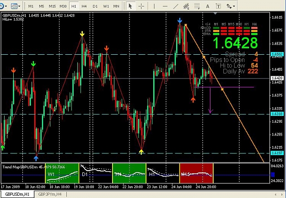
Task: Switch chart to MN timeframe
Action: [x=116, y=6]
